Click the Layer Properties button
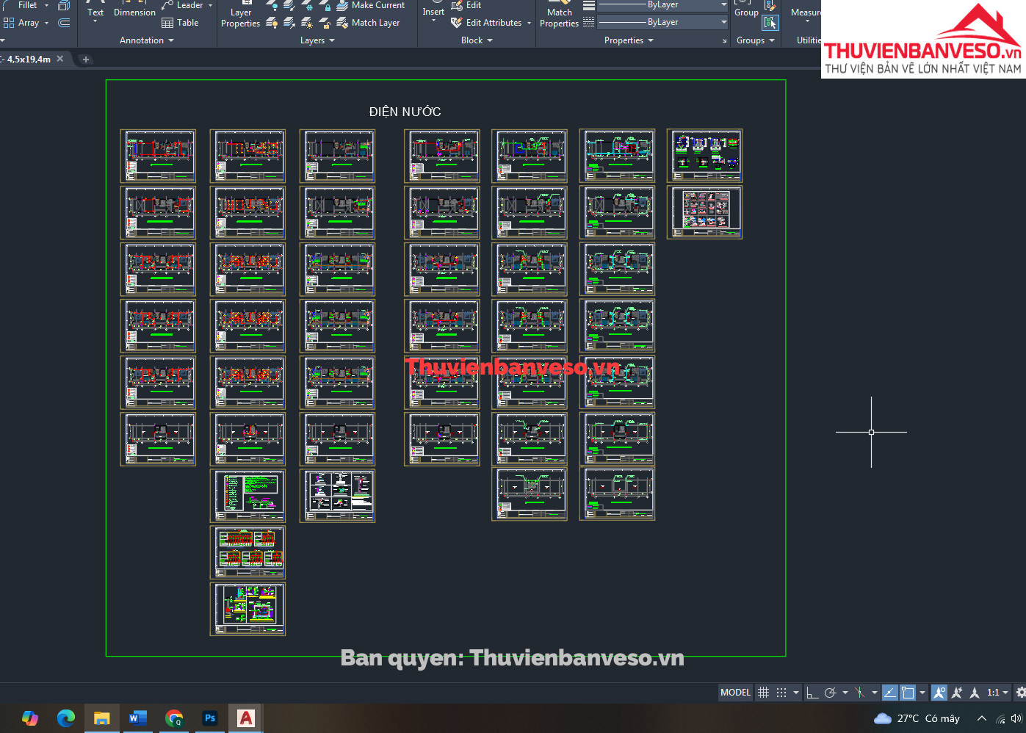This screenshot has height=733, width=1026. [240, 18]
